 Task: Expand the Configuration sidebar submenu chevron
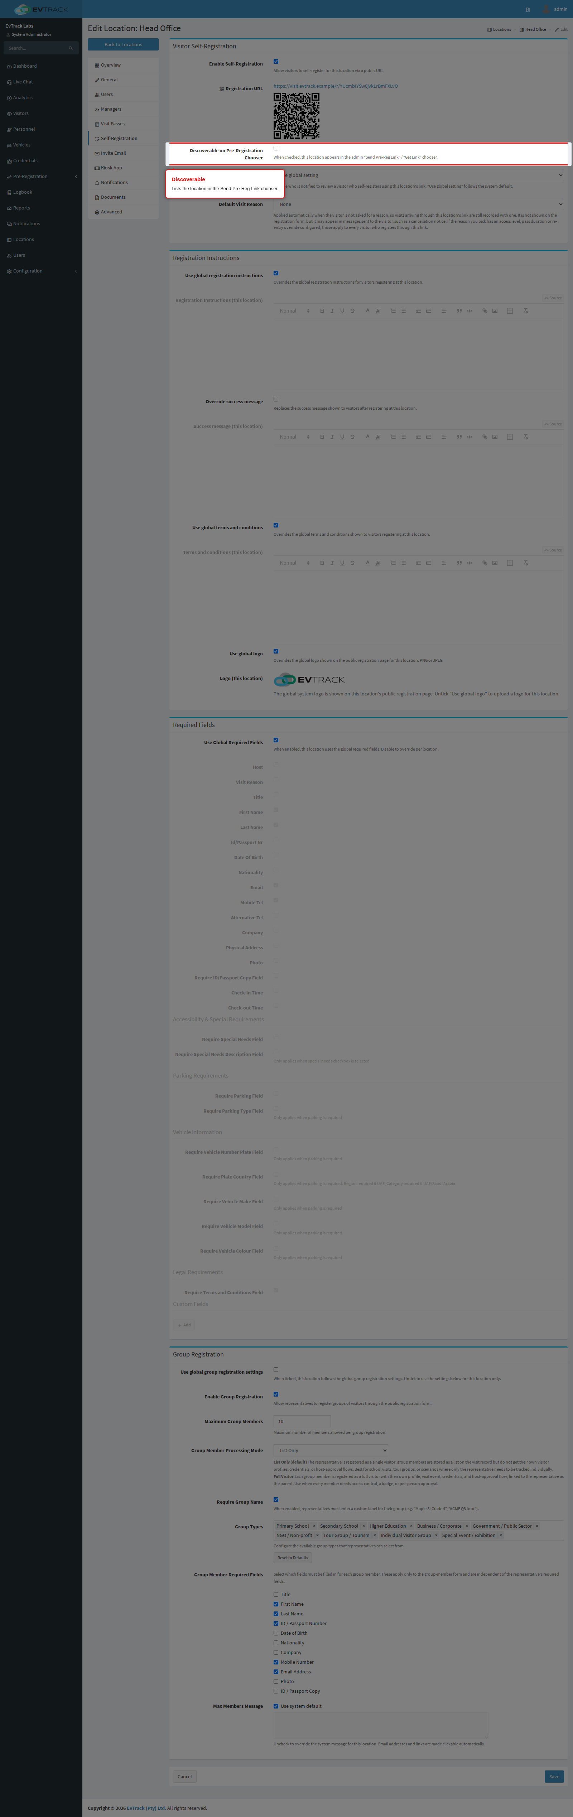[76, 271]
